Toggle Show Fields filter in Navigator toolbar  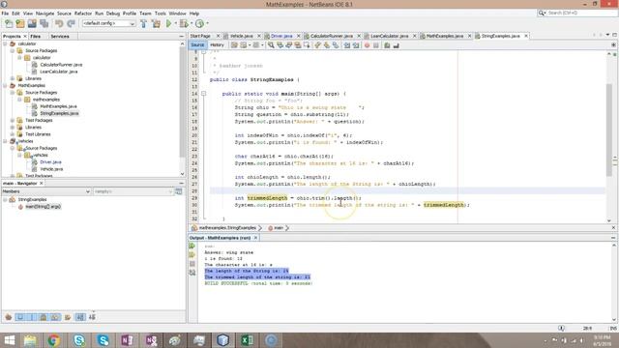(x=20, y=317)
